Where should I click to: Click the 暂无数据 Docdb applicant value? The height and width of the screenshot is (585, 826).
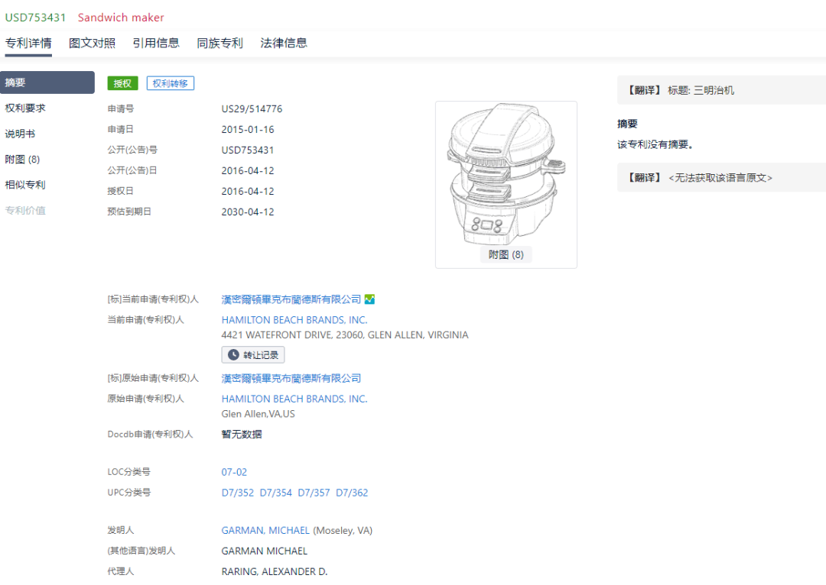pyautogui.click(x=242, y=434)
